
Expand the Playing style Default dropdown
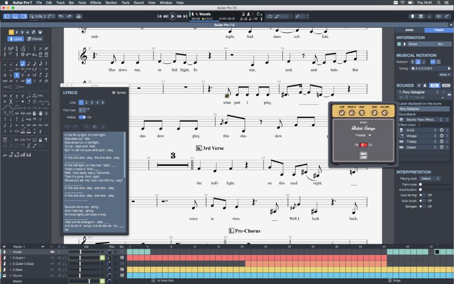(x=429, y=179)
